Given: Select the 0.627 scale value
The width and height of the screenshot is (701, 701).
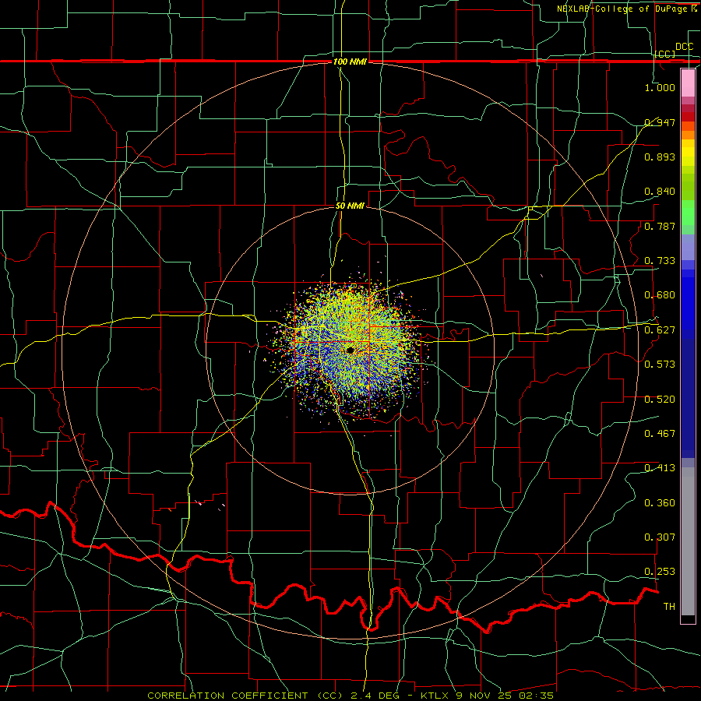Looking at the screenshot, I should 660,330.
